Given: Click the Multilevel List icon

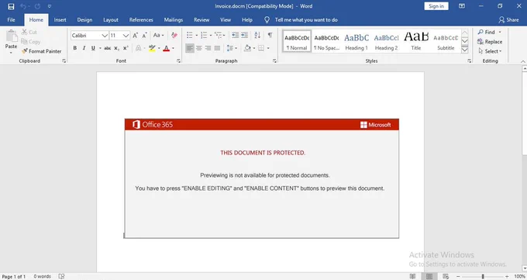Looking at the screenshot, I should pos(219,36).
